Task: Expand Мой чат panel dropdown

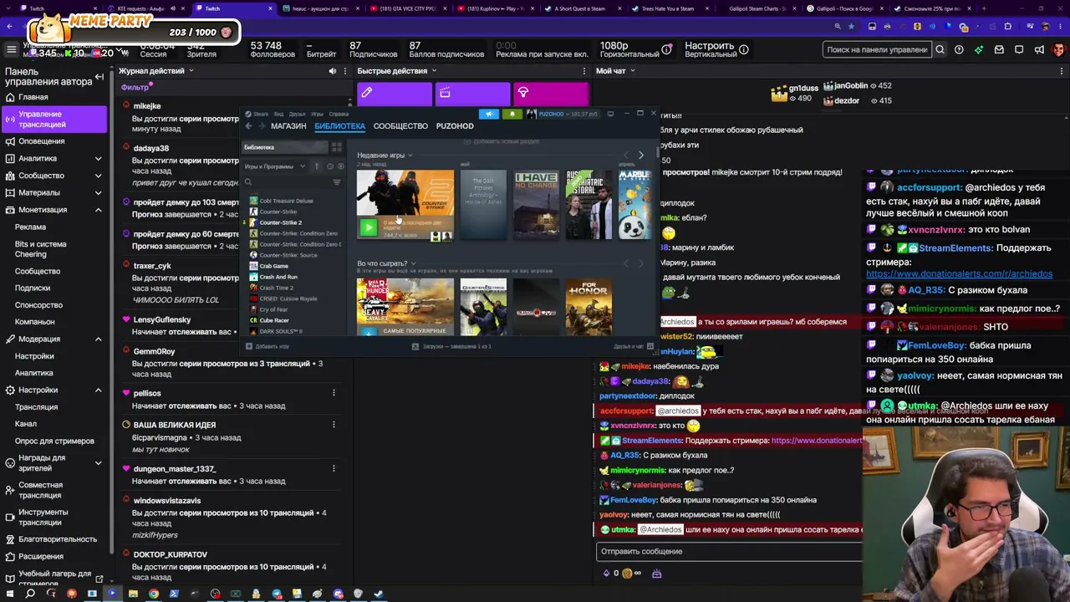Action: click(632, 71)
